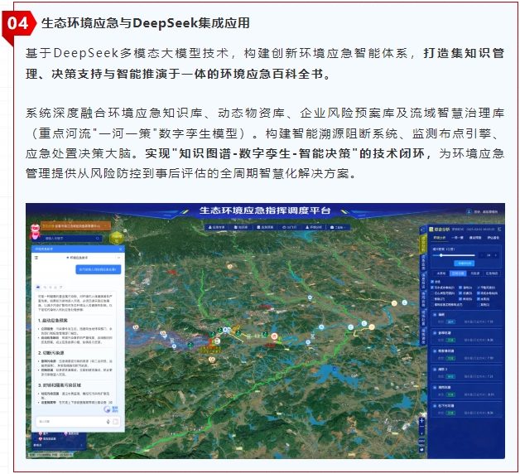
Task: Toggle the first checkbox below 全选
Action: pyautogui.click(x=432, y=288)
